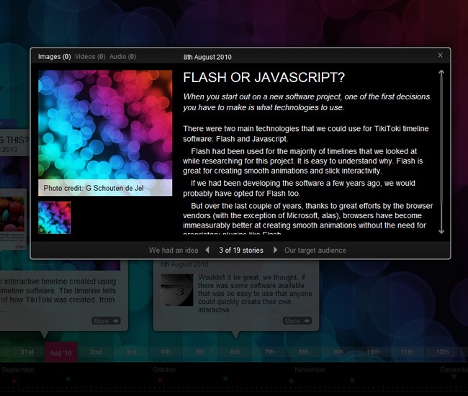Jump to November on the overview bar
This screenshot has height=396, width=468.
click(310, 370)
